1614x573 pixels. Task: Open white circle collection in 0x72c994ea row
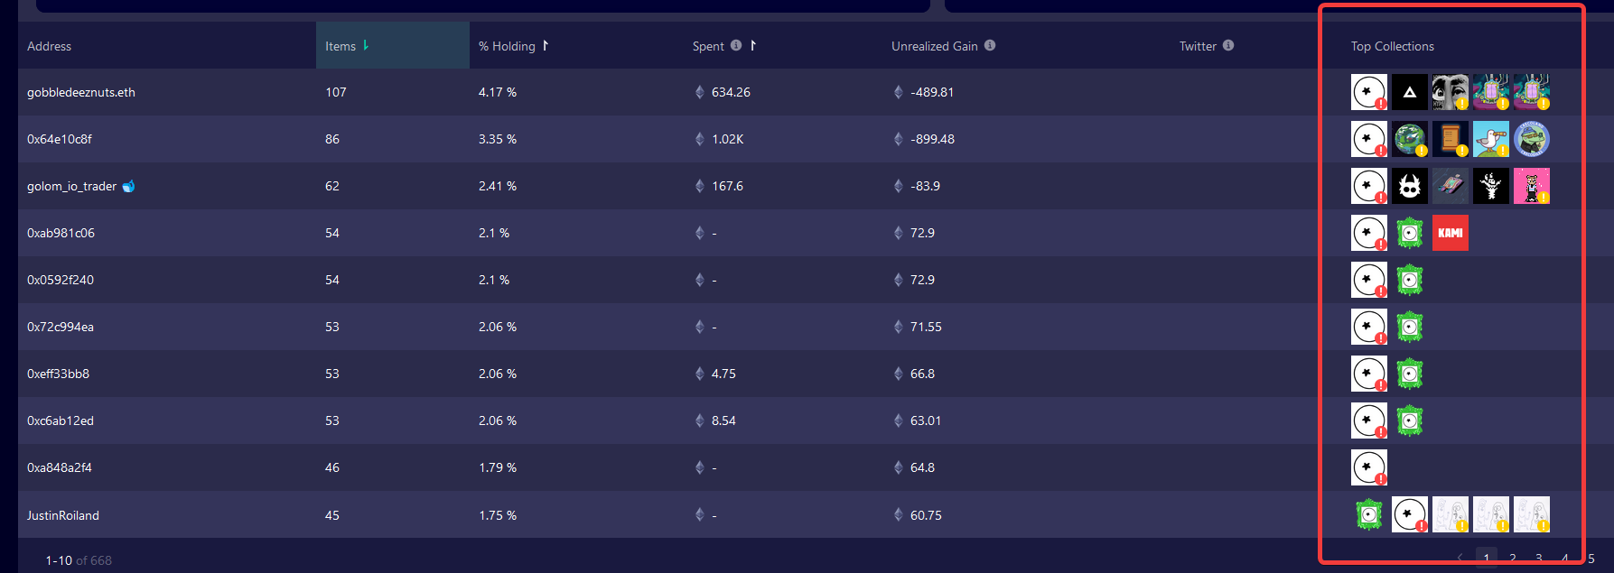[x=1368, y=327]
